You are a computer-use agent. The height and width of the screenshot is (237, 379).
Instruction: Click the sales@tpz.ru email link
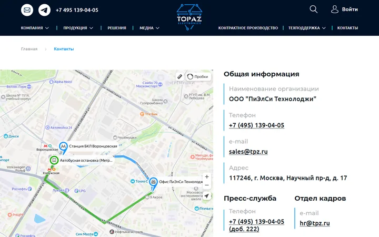(248, 152)
